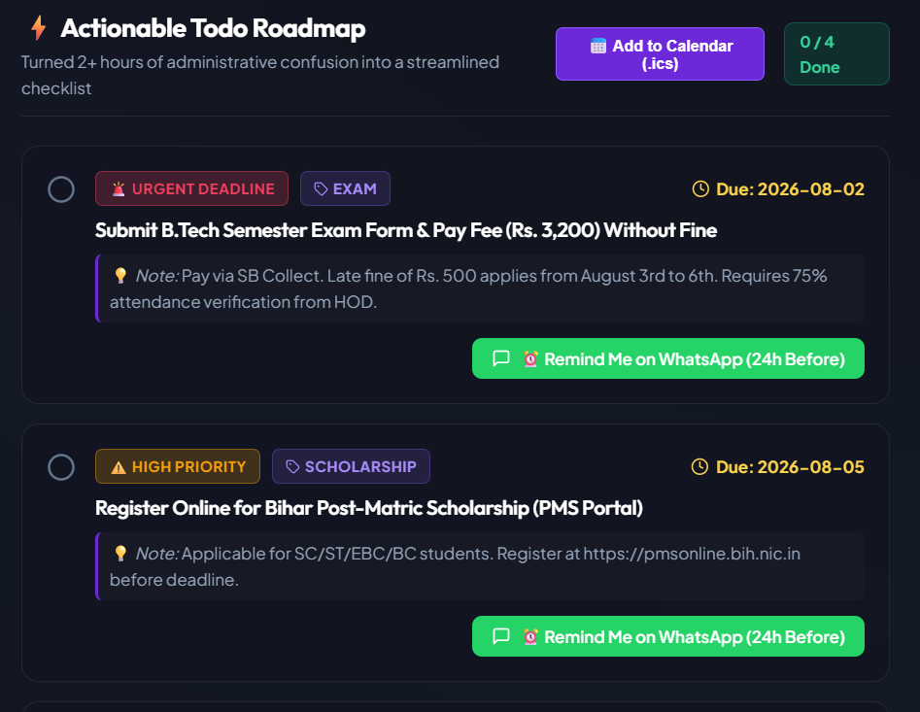
Task: Click the chat bubble icon in exam task's reminder button
Action: point(501,358)
